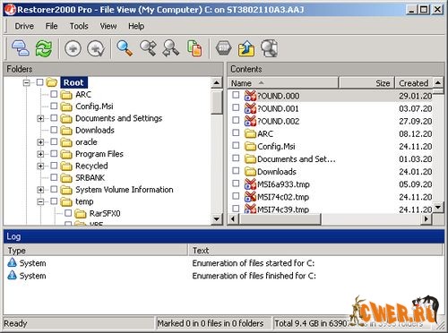This screenshot has height=333, width=448.
Task: Click the green Refresh arrows icon
Action: (x=44, y=48)
